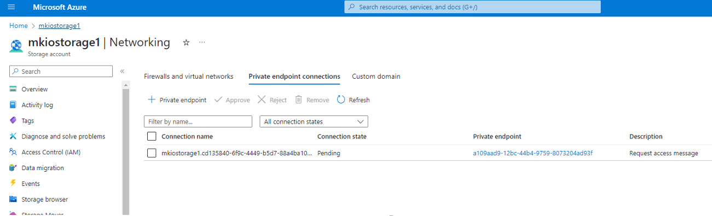This screenshot has width=712, height=216.
Task: Click the Reject X icon
Action: click(x=262, y=100)
